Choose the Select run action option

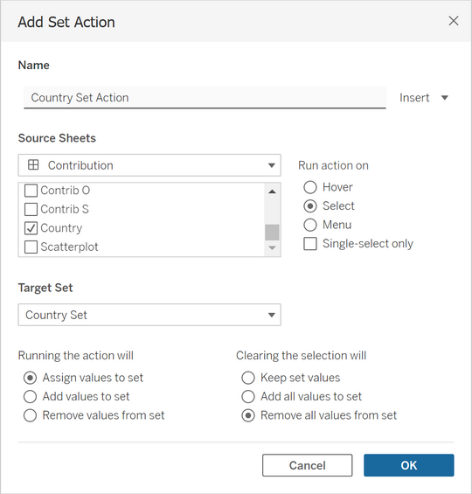click(310, 206)
